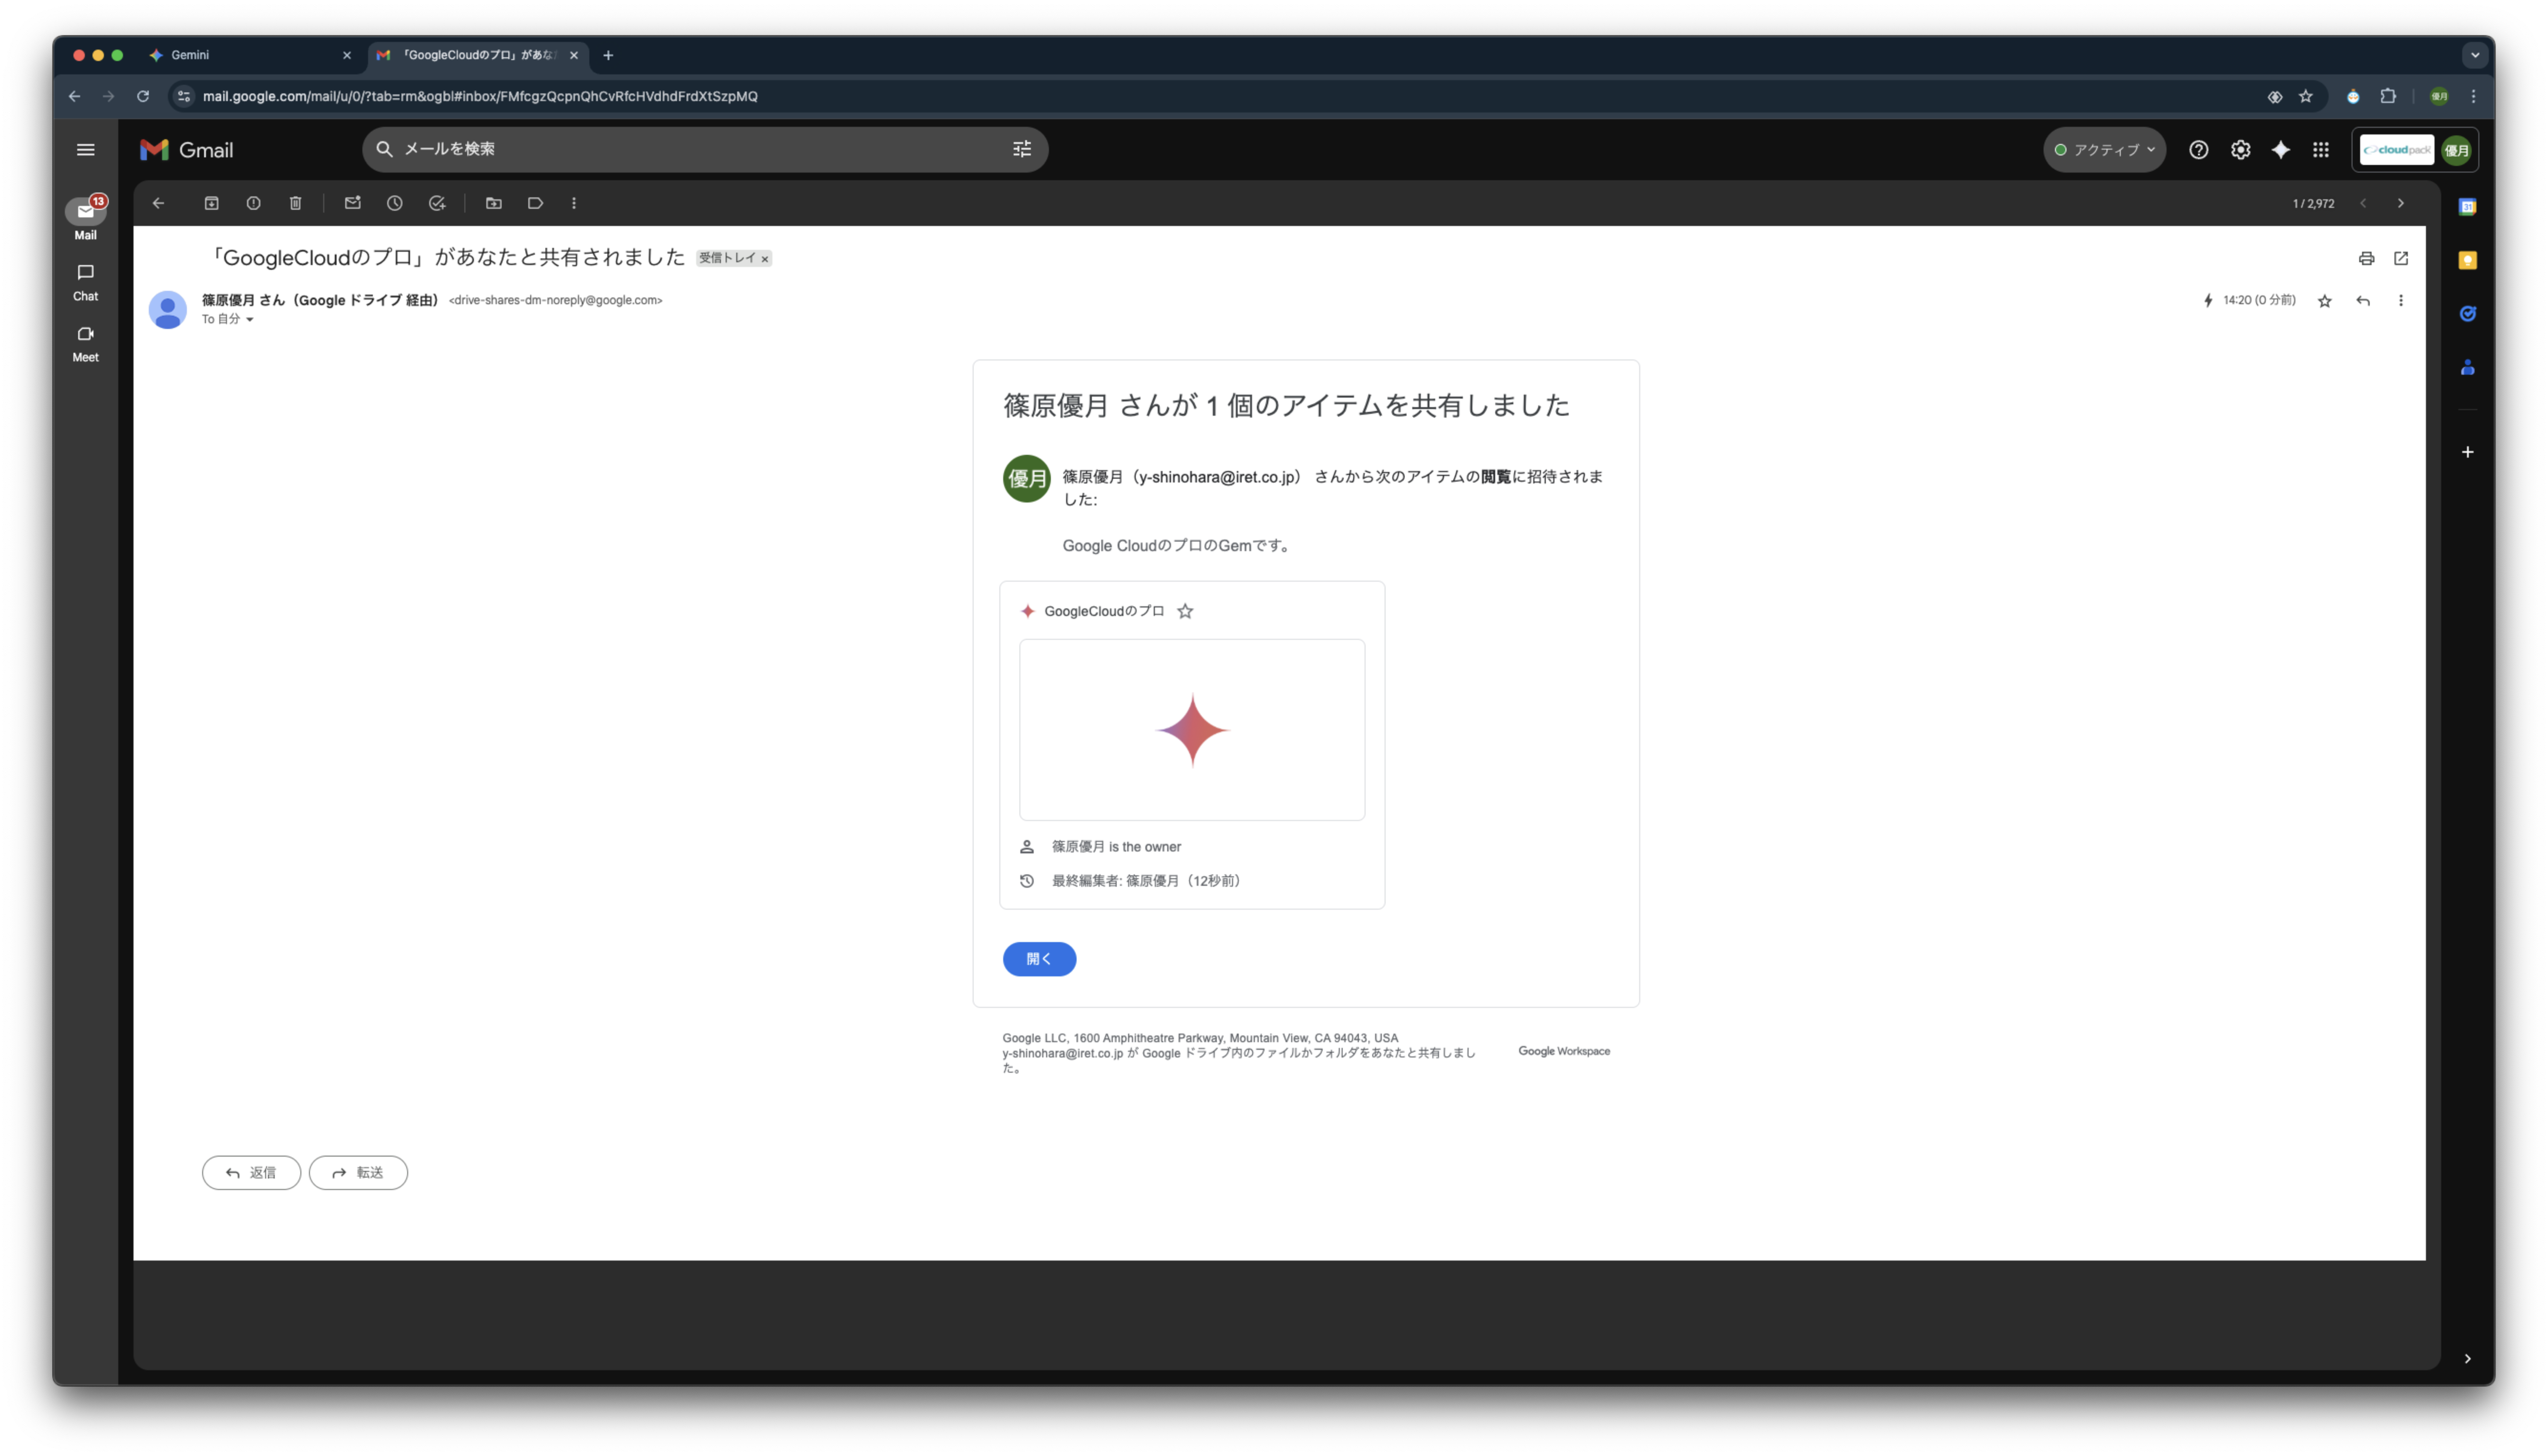2548x1456 pixels.
Task: View site information icon in address bar
Action: [183, 96]
